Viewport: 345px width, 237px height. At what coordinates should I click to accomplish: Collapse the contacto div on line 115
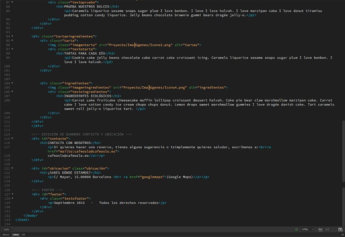click(12, 139)
